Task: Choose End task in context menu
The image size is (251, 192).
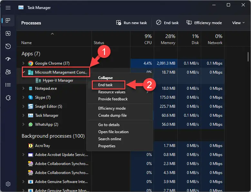Action: [x=105, y=85]
